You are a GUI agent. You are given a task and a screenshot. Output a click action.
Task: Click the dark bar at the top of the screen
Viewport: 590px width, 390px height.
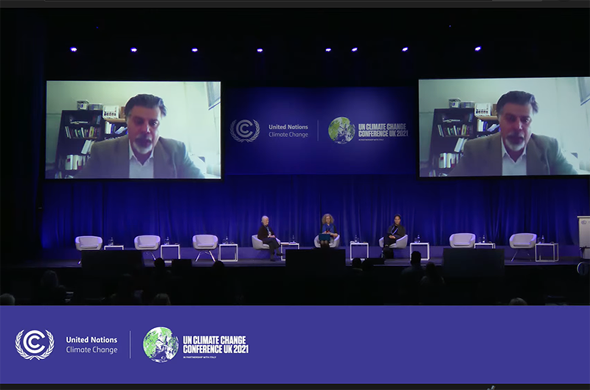(x=295, y=4)
